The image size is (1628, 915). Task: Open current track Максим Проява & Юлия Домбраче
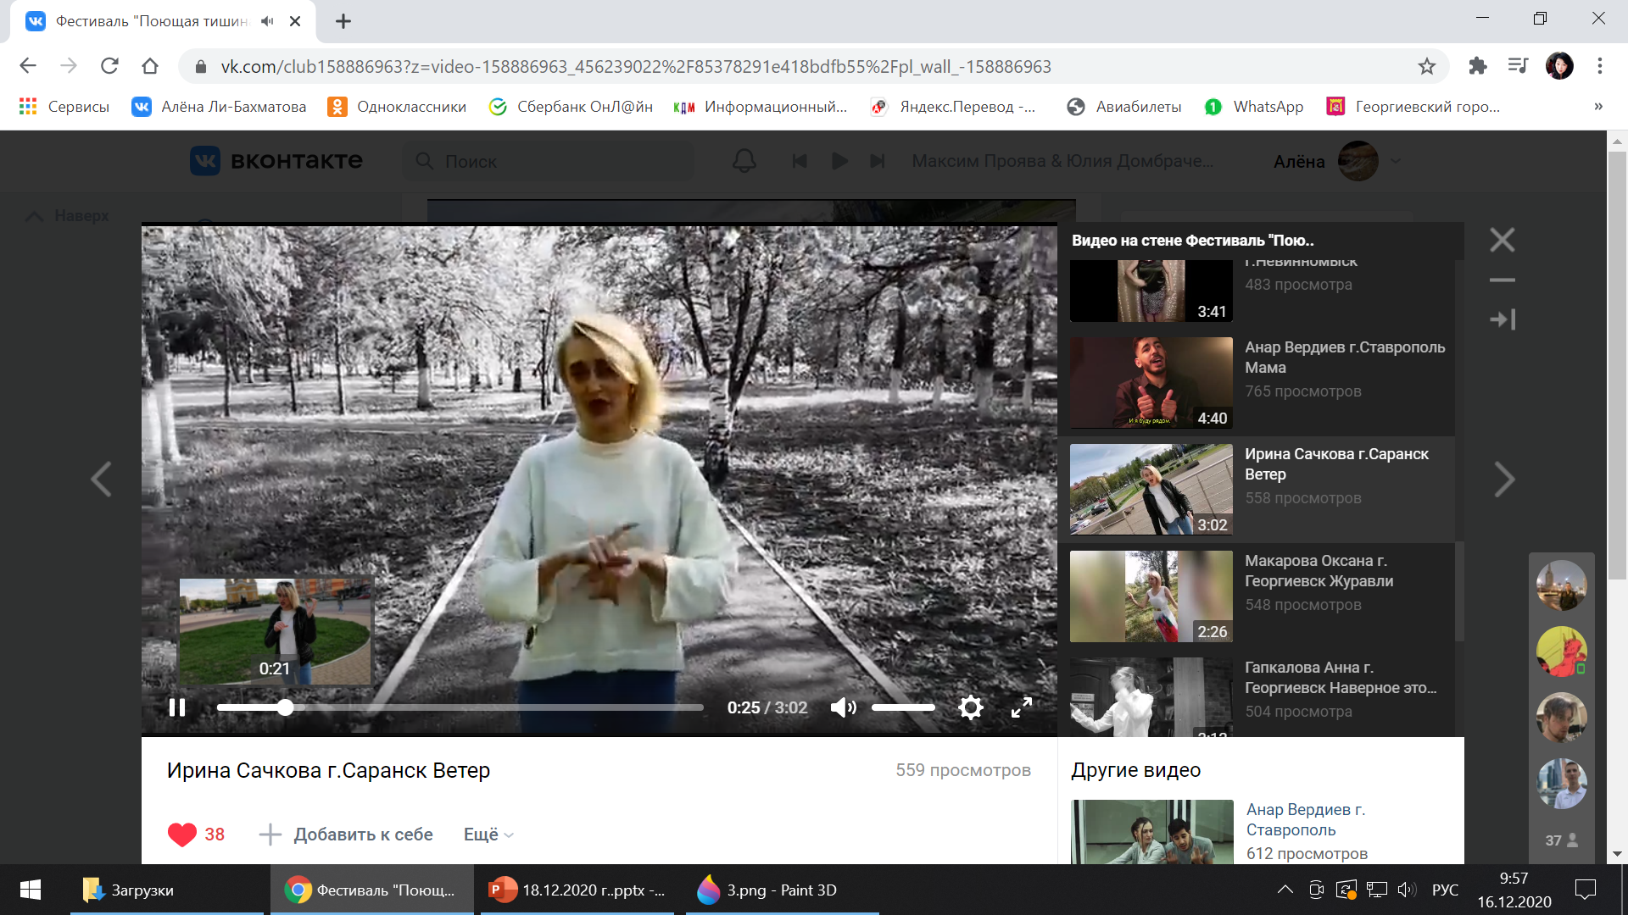click(x=1062, y=161)
